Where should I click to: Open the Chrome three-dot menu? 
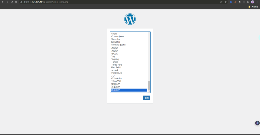coord(257,2)
